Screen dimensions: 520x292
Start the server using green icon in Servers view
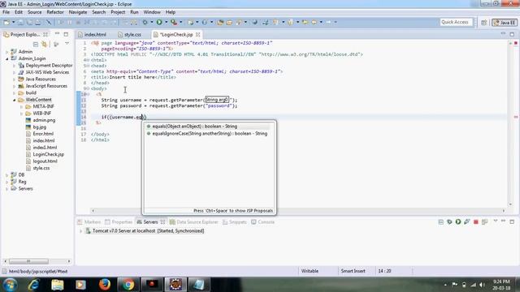click(458, 221)
